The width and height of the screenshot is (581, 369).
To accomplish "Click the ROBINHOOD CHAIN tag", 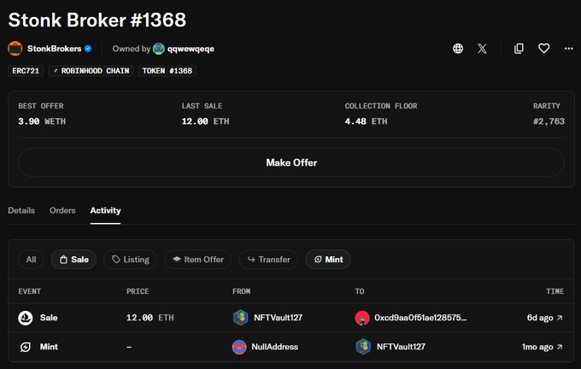I will point(91,71).
